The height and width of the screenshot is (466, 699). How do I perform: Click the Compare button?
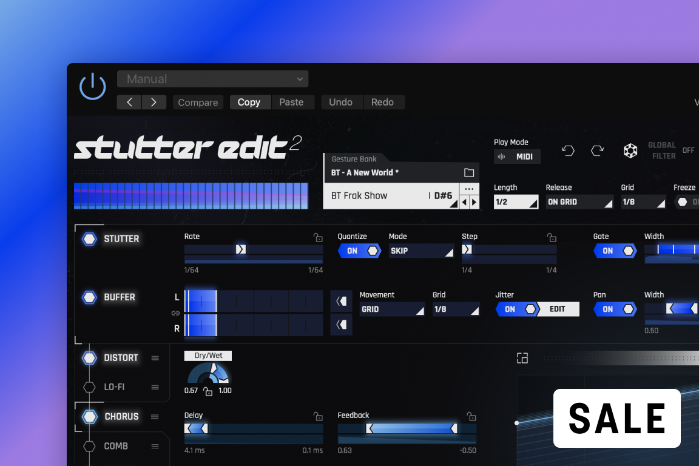click(198, 103)
